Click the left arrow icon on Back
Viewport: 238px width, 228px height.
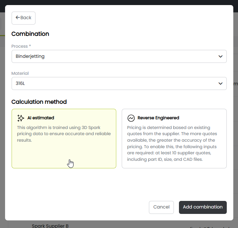pyautogui.click(x=18, y=18)
